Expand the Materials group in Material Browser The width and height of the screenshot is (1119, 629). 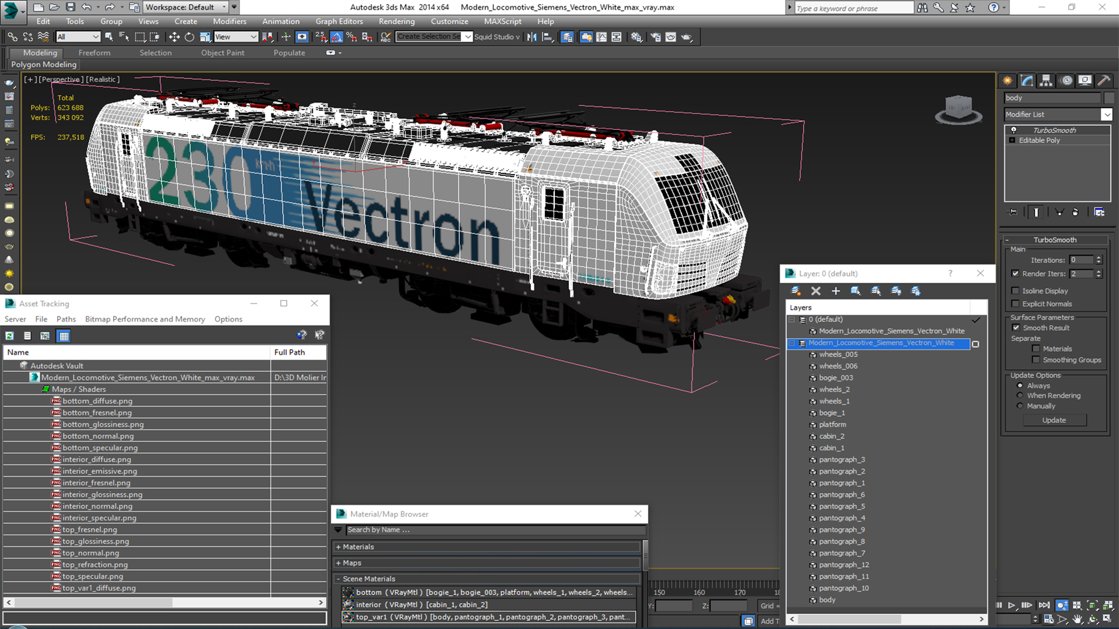(x=338, y=547)
